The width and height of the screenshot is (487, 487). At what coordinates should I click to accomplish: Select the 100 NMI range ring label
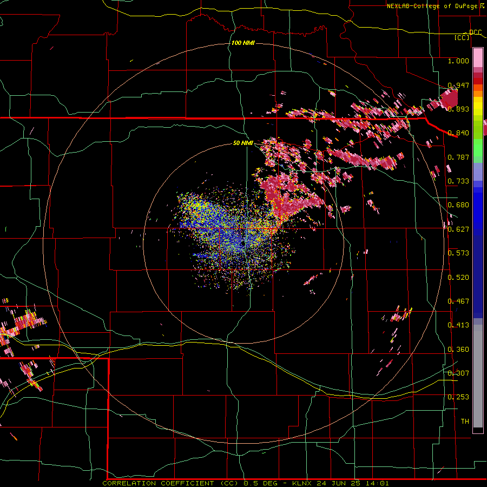tap(243, 43)
